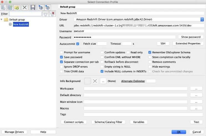The height and width of the screenshot is (136, 206).
Task: Toggle Include NULL columns in INSERTs
Action: tap(102, 71)
